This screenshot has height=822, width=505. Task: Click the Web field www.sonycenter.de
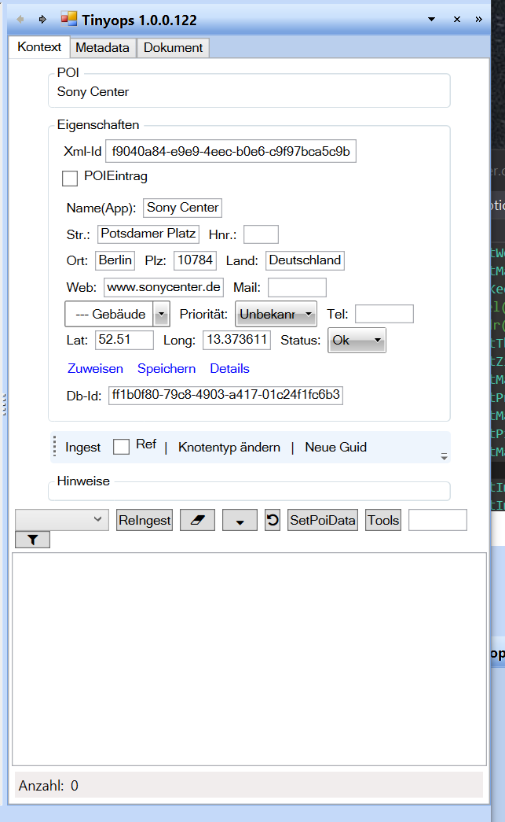164,287
